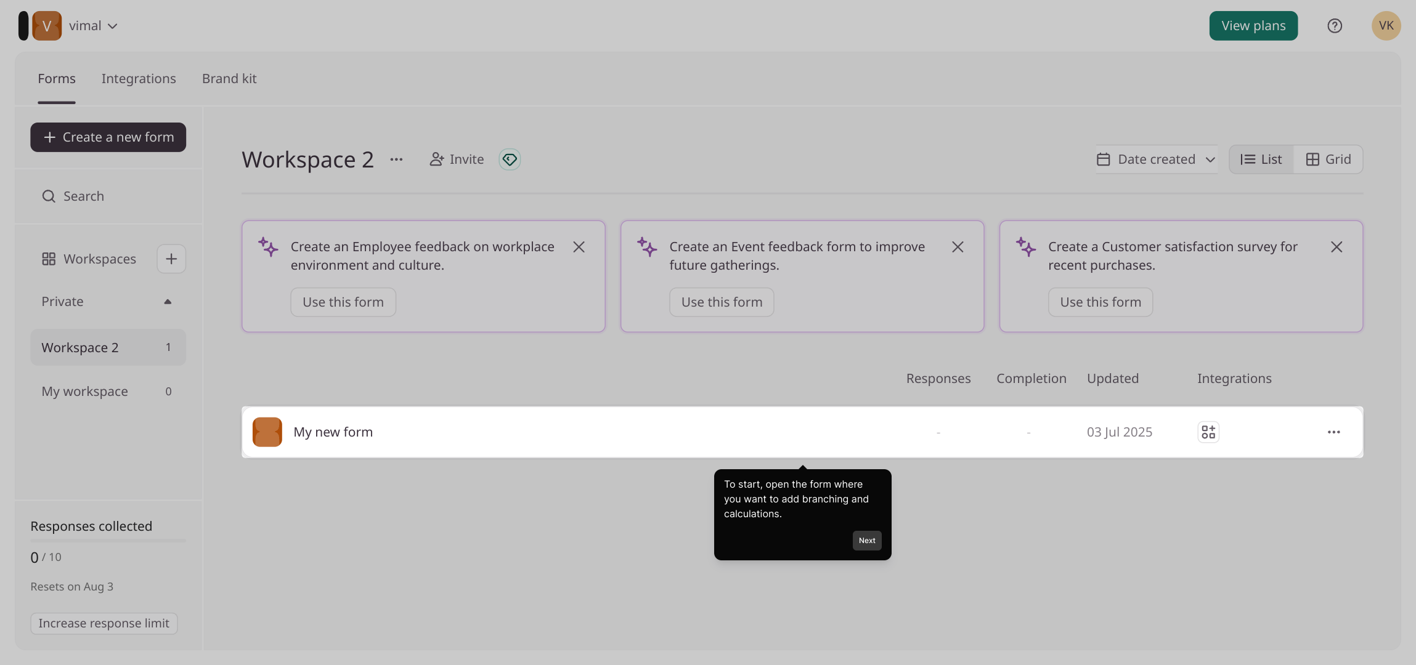This screenshot has height=665, width=1416.
Task: Switch to the Integrations tab
Action: 139,79
